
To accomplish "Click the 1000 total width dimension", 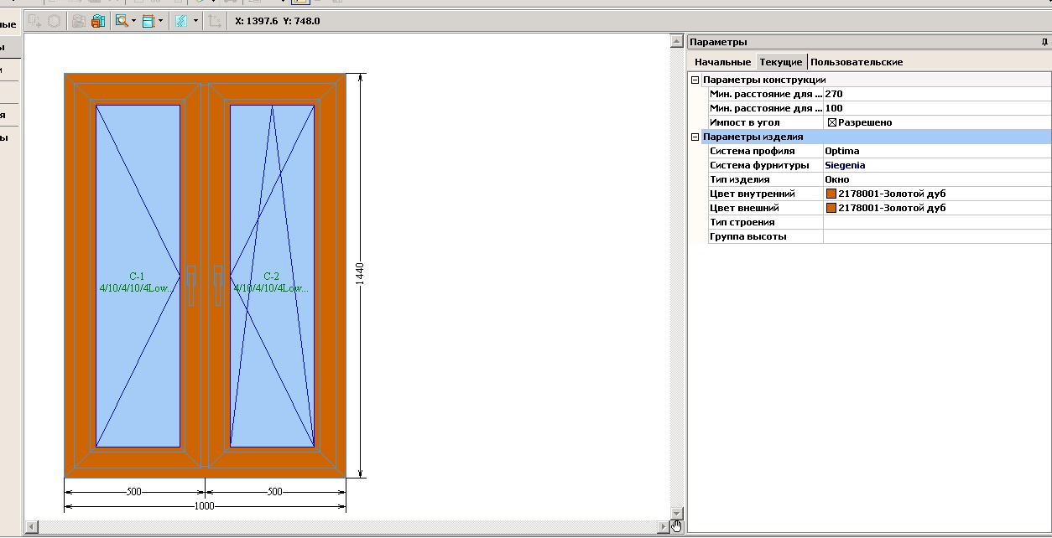I will [x=205, y=506].
